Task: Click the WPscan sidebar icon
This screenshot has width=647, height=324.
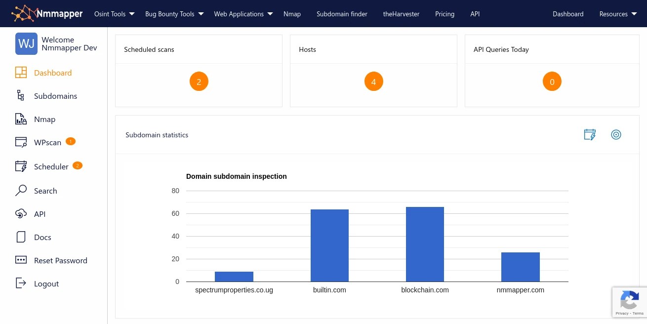Action: (21, 142)
